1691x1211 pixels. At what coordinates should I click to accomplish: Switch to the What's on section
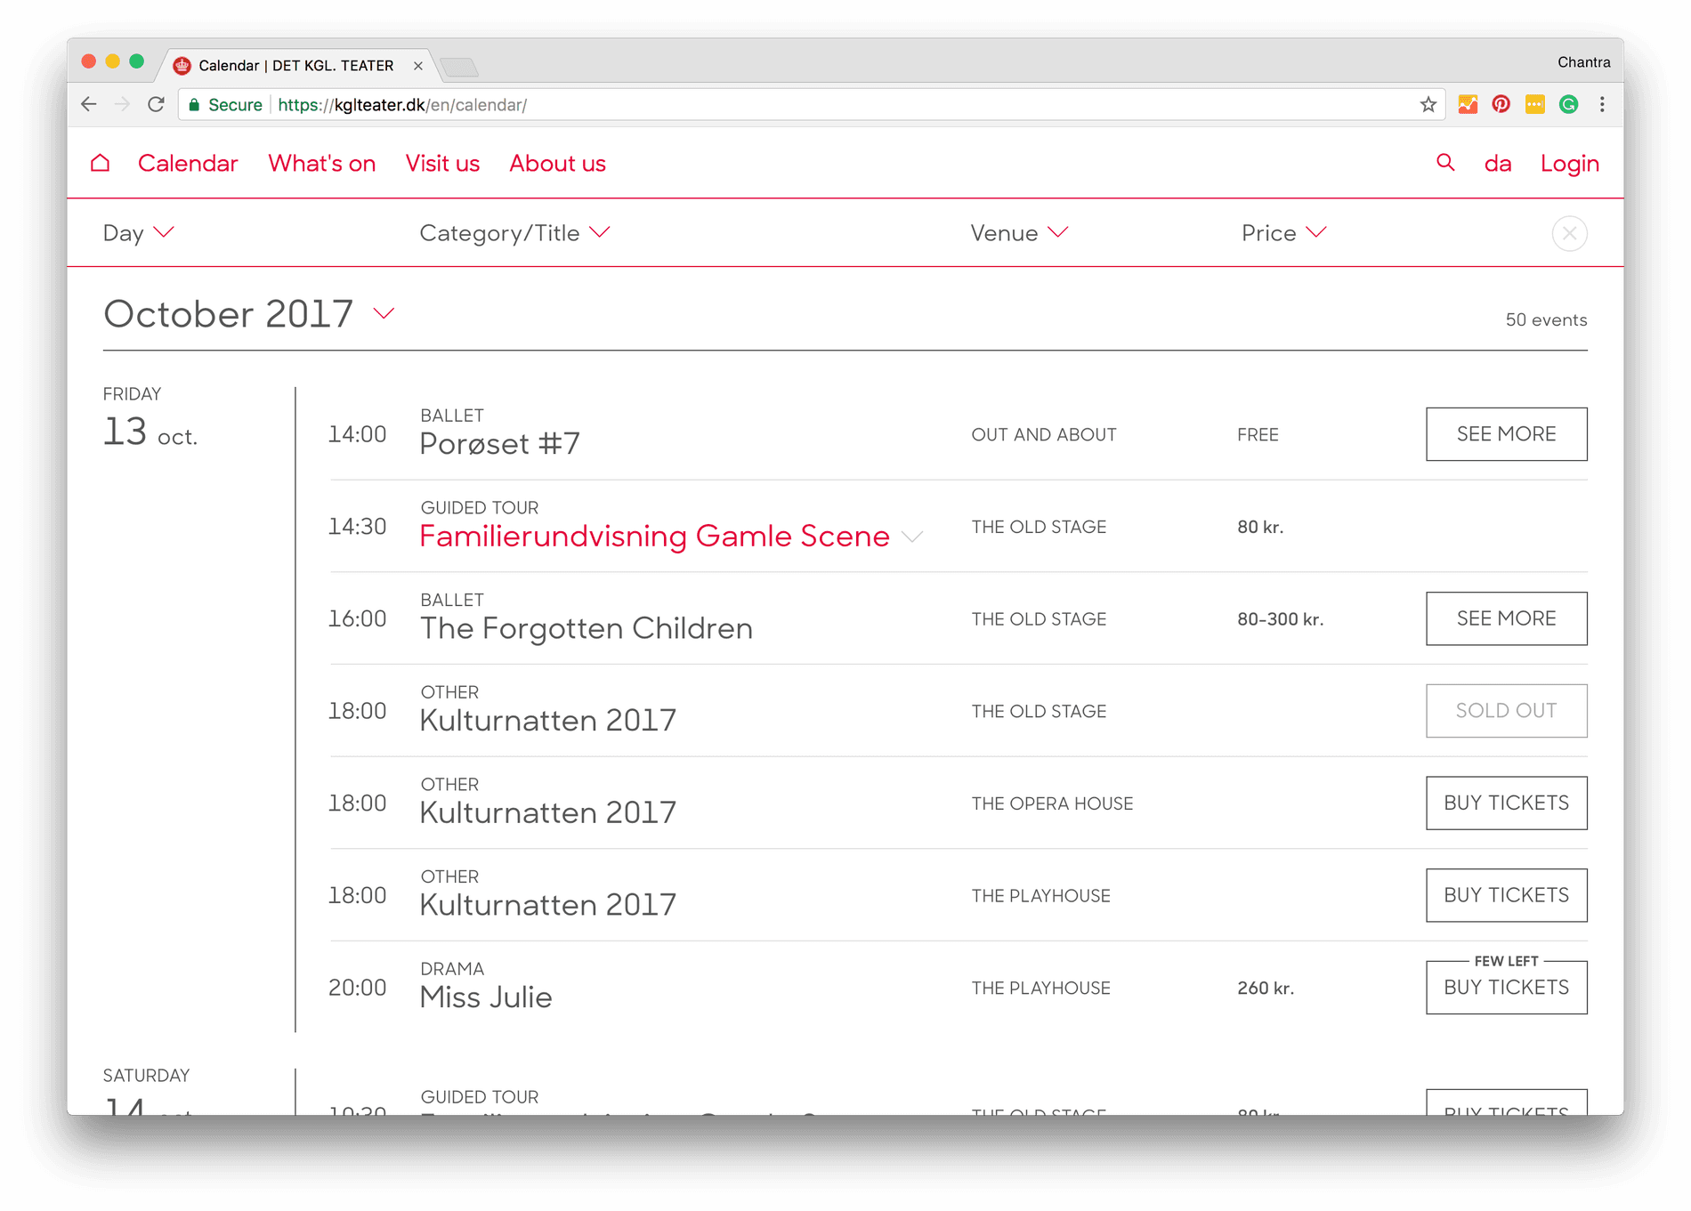pos(321,163)
